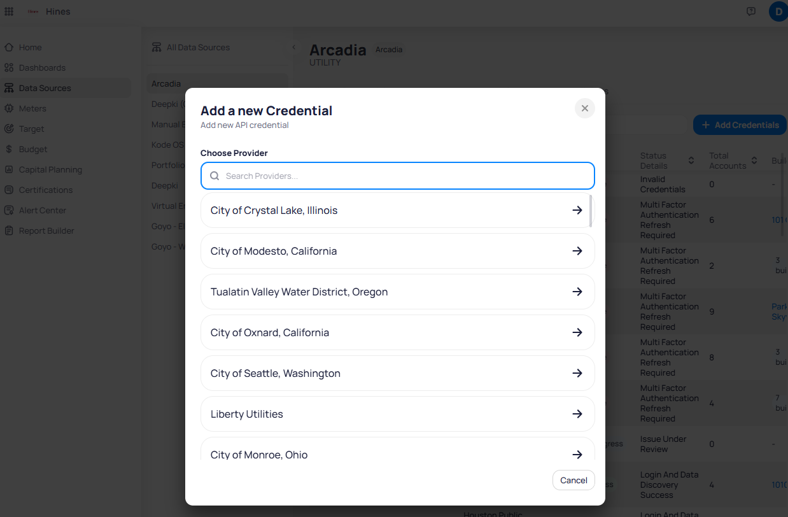
Task: Click Login And Data Discovery Success cell
Action: (x=669, y=485)
